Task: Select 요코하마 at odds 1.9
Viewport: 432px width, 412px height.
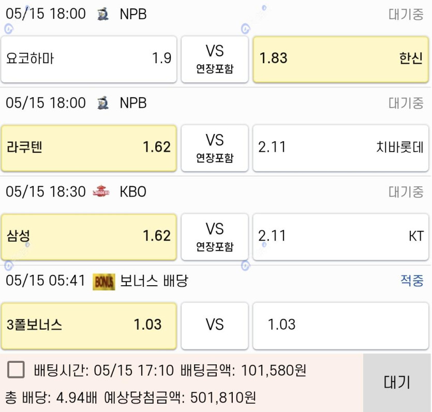Action: pyautogui.click(x=88, y=59)
